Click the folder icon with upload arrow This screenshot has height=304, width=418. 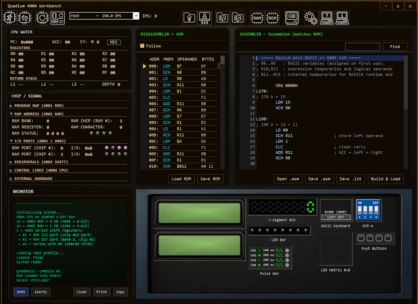pyautogui.click(x=222, y=18)
